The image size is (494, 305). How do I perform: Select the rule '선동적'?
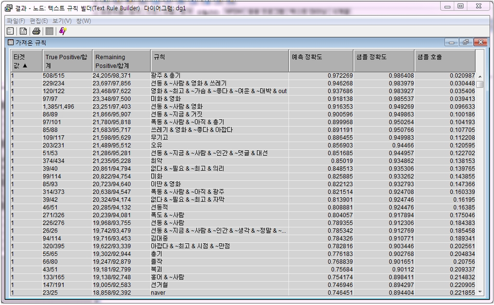159,208
